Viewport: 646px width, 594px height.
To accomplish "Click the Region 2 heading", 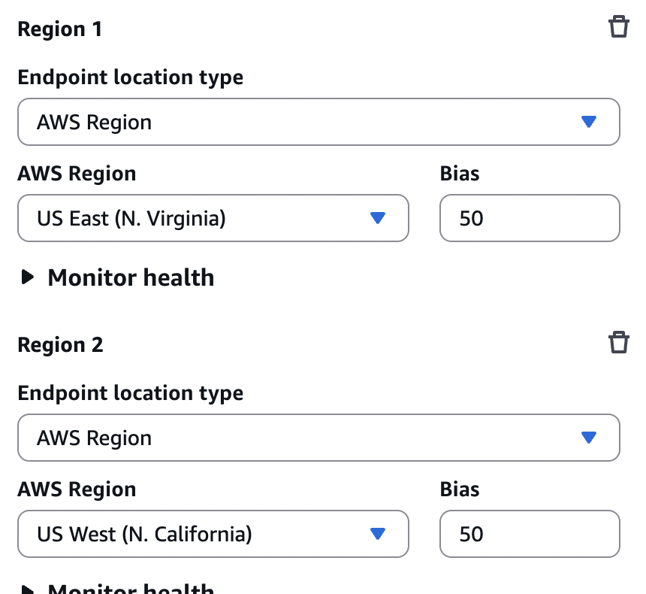I will tap(60, 345).
